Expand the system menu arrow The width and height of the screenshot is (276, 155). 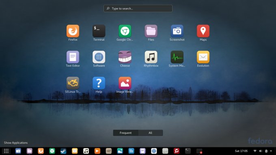(x=271, y=151)
